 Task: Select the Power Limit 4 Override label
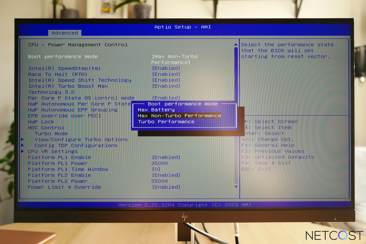(x=64, y=187)
